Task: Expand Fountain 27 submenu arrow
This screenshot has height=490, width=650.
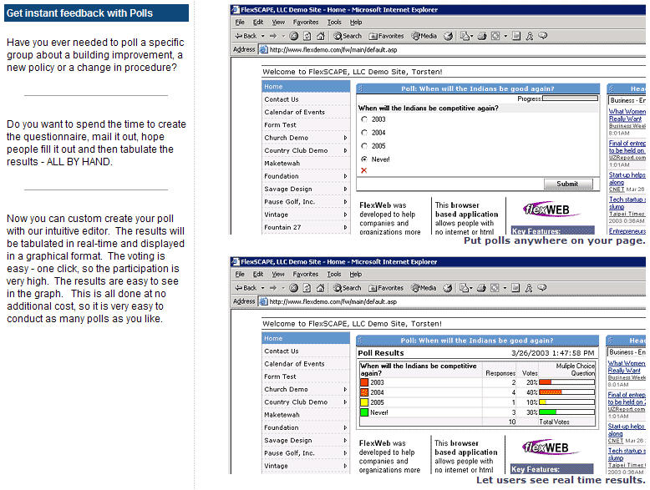Action: point(345,227)
